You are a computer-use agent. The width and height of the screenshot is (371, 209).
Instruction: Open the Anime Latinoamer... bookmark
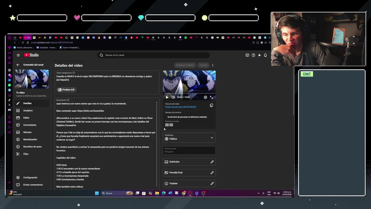[x=23, y=48]
